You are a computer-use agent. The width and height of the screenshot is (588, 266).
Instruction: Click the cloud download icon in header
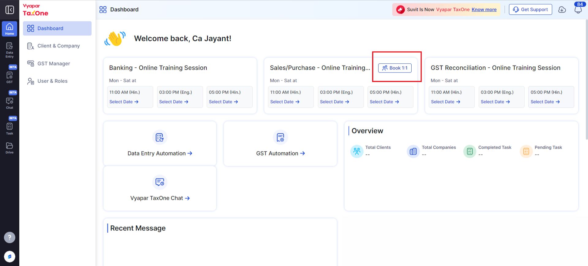pos(562,9)
